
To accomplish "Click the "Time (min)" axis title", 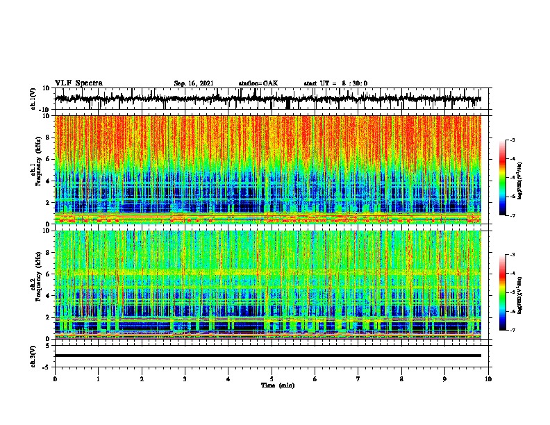I will pyautogui.click(x=278, y=385).
